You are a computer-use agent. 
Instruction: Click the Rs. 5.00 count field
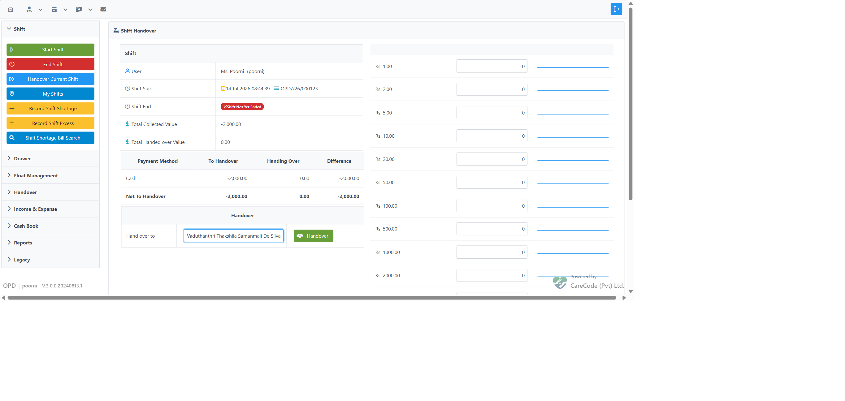pos(492,113)
